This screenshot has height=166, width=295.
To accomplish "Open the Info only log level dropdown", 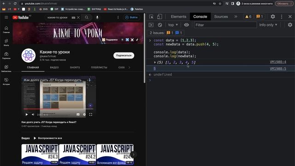I will point(268,25).
